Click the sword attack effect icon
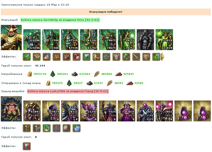Screen dimensions: 212x152 pyautogui.click(x=27, y=57)
